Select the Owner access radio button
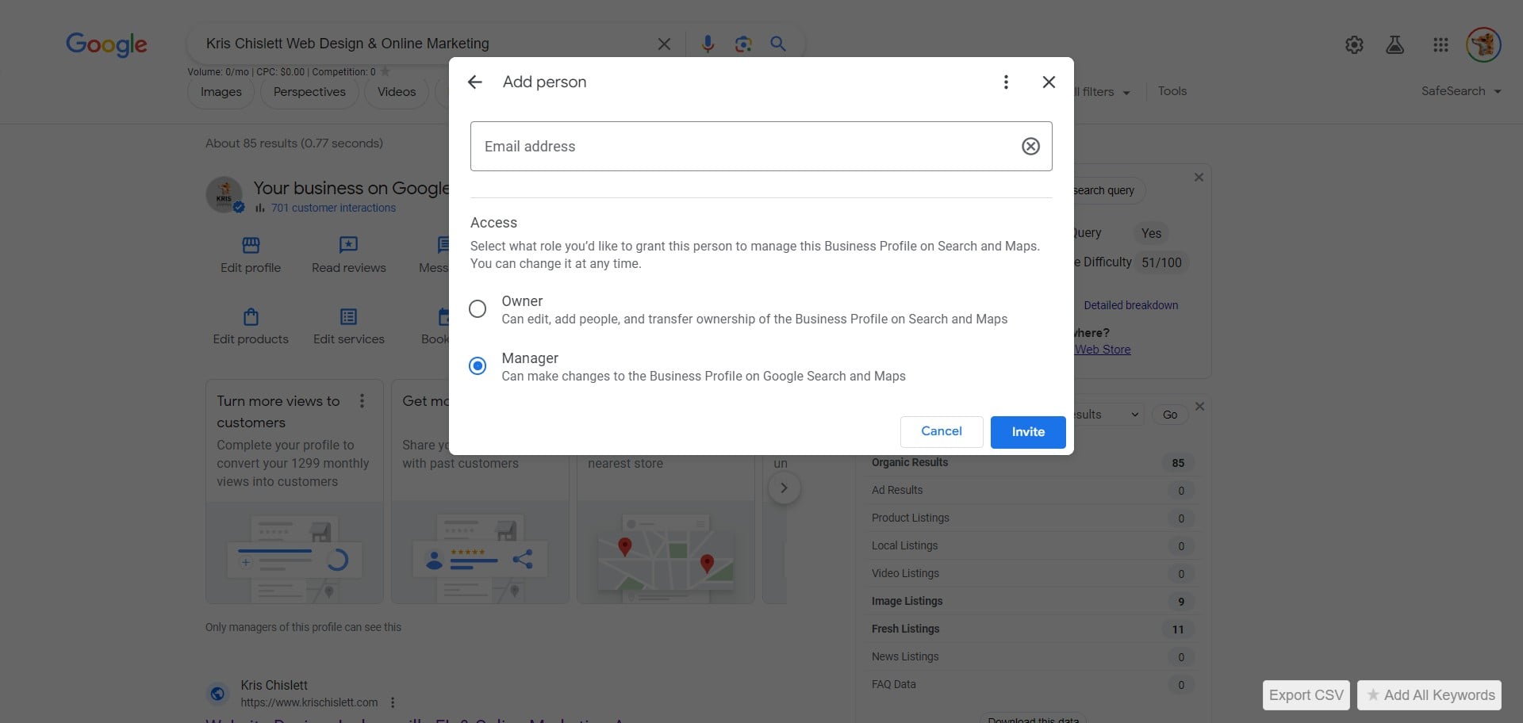Screen dimensions: 1523x723 [478, 309]
